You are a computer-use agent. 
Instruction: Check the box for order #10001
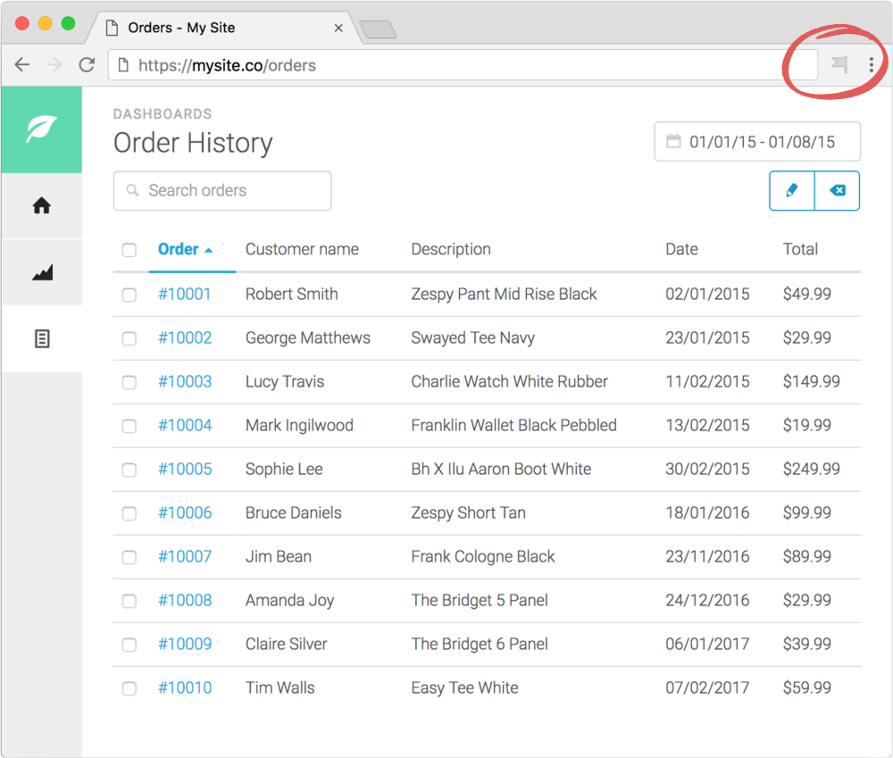click(129, 295)
